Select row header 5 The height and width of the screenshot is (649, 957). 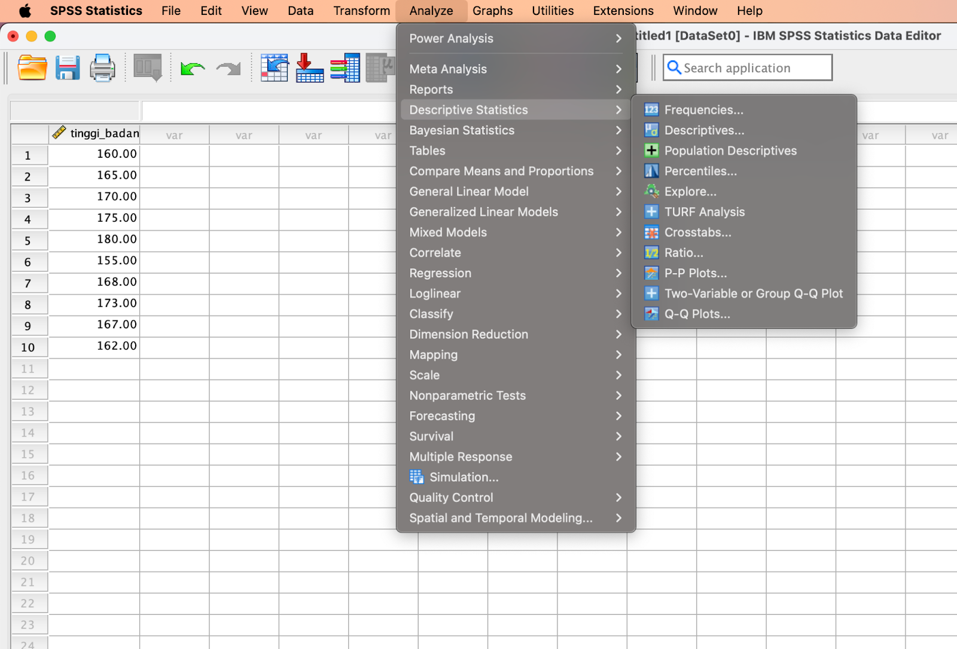point(29,240)
